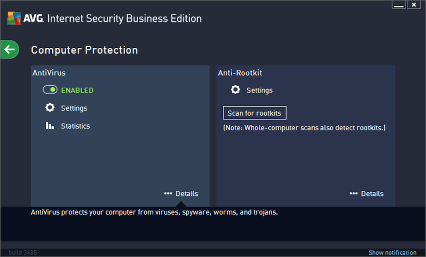Viewport: 426px width, 257px height.
Task: Click the three-dot icon beside Anti-Rootkit Details
Action: coord(354,194)
